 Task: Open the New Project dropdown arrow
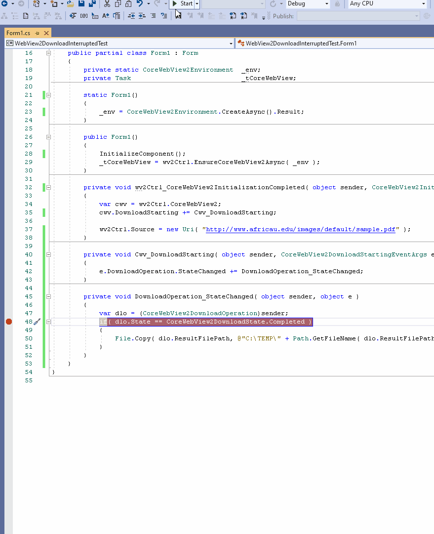coord(44,4)
